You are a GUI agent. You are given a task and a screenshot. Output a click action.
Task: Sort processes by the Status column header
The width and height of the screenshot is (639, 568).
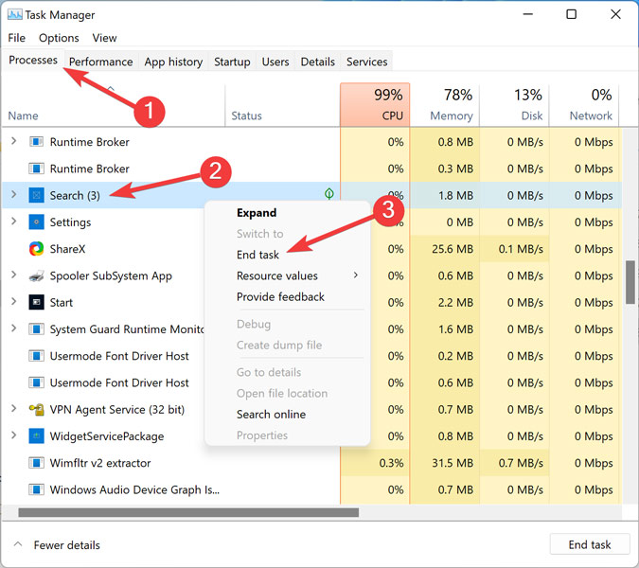[282, 105]
